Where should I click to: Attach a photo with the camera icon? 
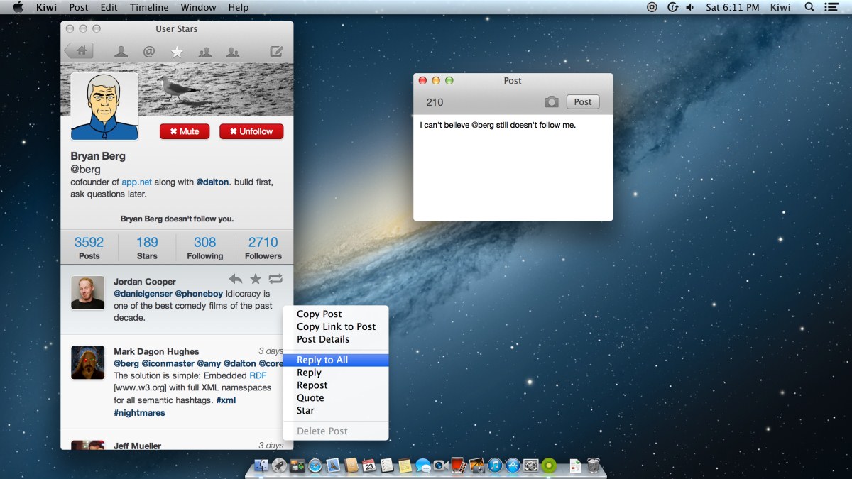(552, 102)
